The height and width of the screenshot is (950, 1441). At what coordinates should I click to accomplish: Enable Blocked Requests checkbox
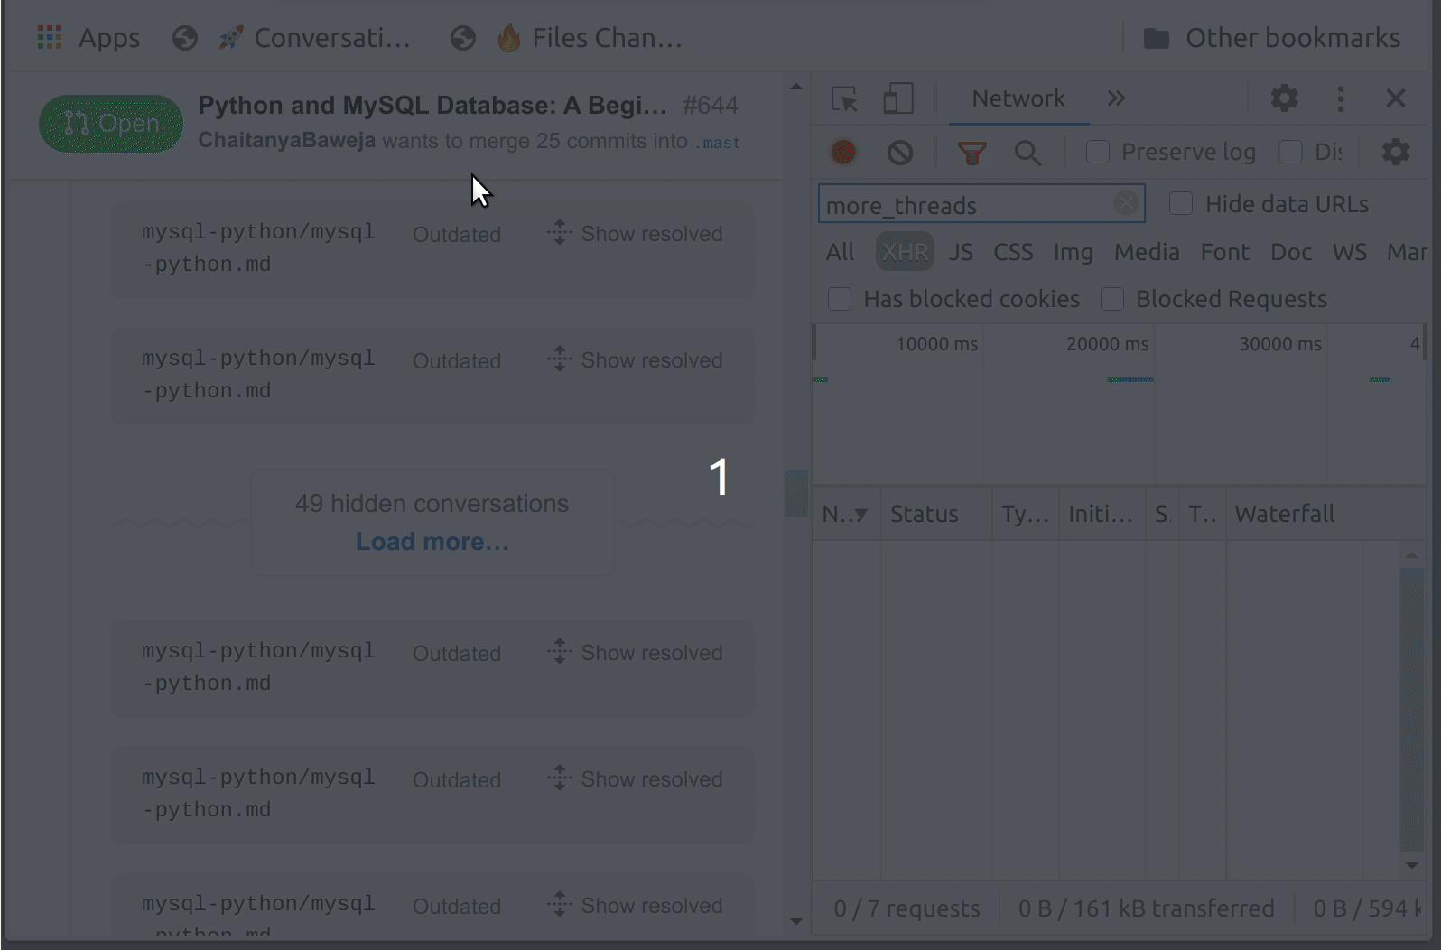click(1112, 299)
